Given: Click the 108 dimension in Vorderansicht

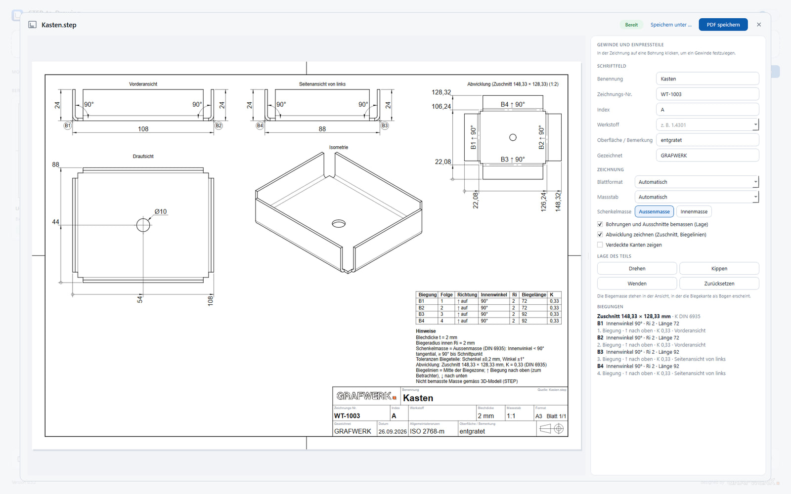Looking at the screenshot, I should click(x=143, y=129).
